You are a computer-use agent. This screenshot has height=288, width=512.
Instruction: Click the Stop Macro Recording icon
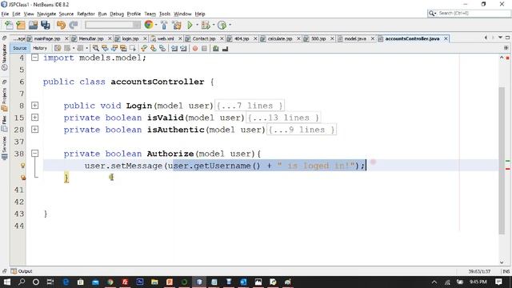point(204,48)
